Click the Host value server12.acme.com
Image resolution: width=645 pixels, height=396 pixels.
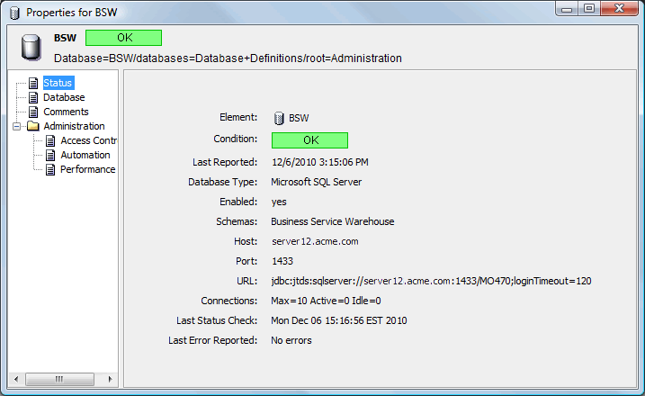pyautogui.click(x=315, y=241)
